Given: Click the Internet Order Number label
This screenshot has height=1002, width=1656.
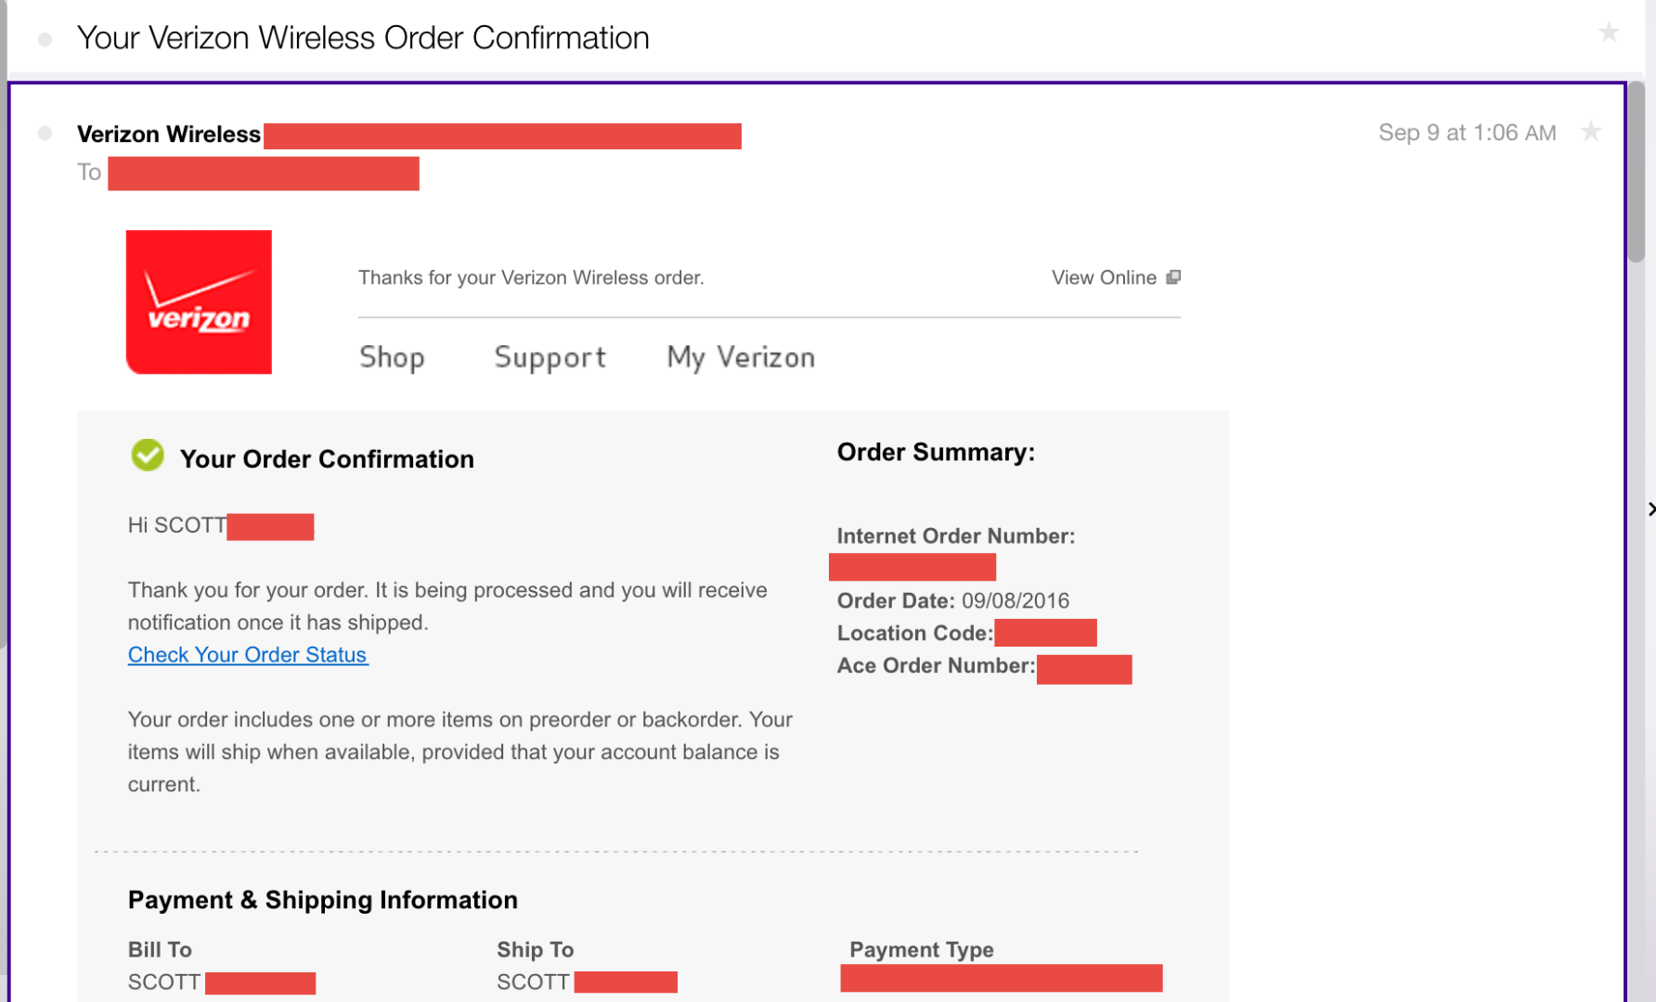Looking at the screenshot, I should pos(956,536).
